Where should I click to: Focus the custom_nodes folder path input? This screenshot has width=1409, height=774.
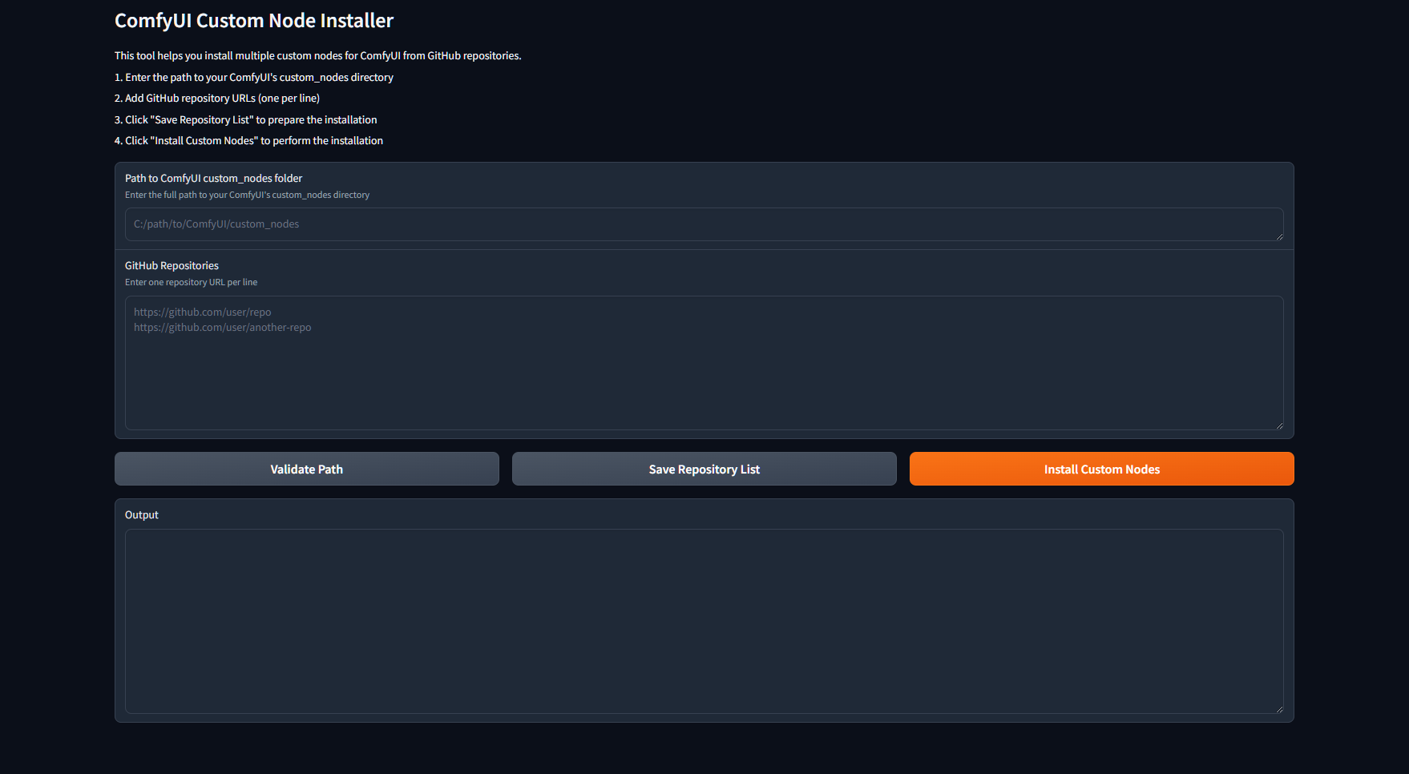704,224
